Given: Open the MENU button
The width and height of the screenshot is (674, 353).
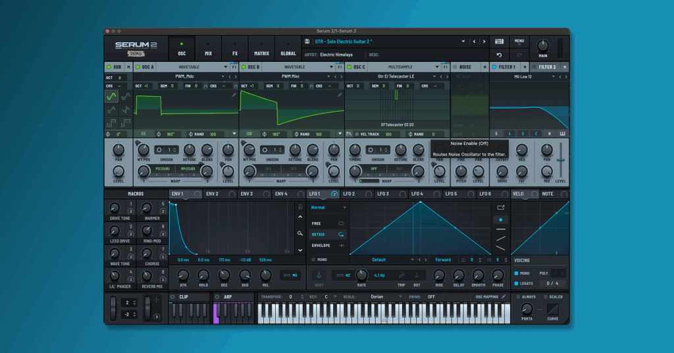Looking at the screenshot, I should coord(519,41).
